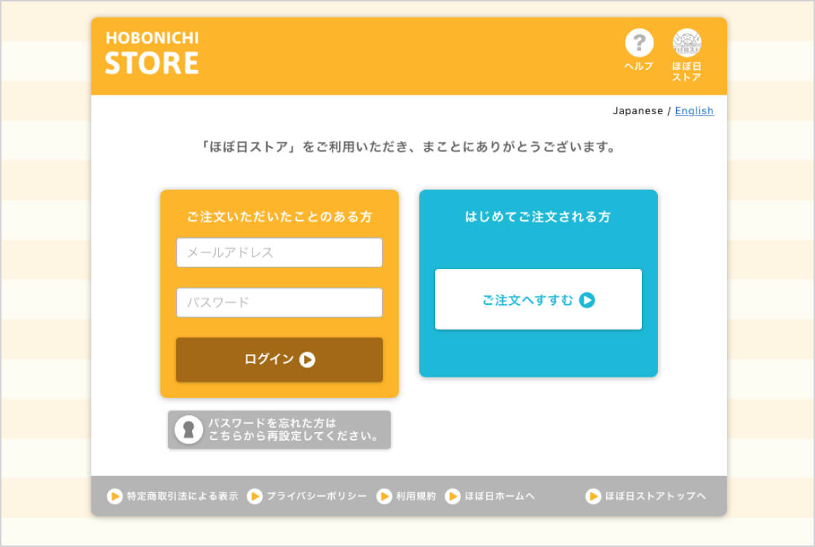Click the play arrow inside the ログイン button

click(x=307, y=359)
